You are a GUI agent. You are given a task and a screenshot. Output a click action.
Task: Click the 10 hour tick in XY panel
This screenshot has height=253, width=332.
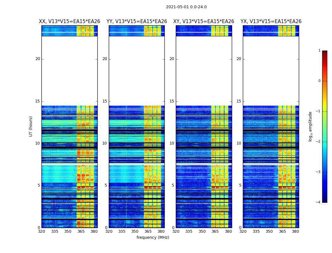point(172,143)
